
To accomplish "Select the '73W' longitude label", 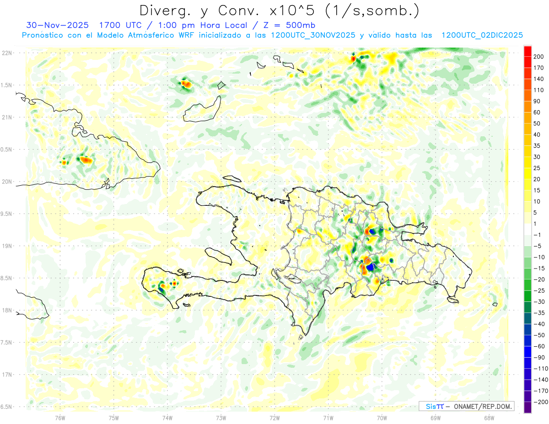I will tap(221, 418).
